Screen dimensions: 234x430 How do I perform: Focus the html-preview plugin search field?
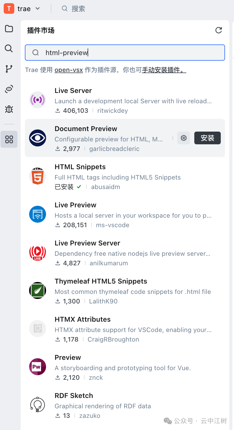(125, 53)
